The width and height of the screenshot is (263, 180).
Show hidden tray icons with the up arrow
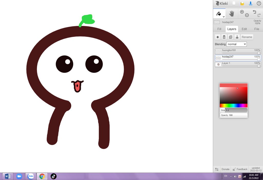tap(231, 176)
